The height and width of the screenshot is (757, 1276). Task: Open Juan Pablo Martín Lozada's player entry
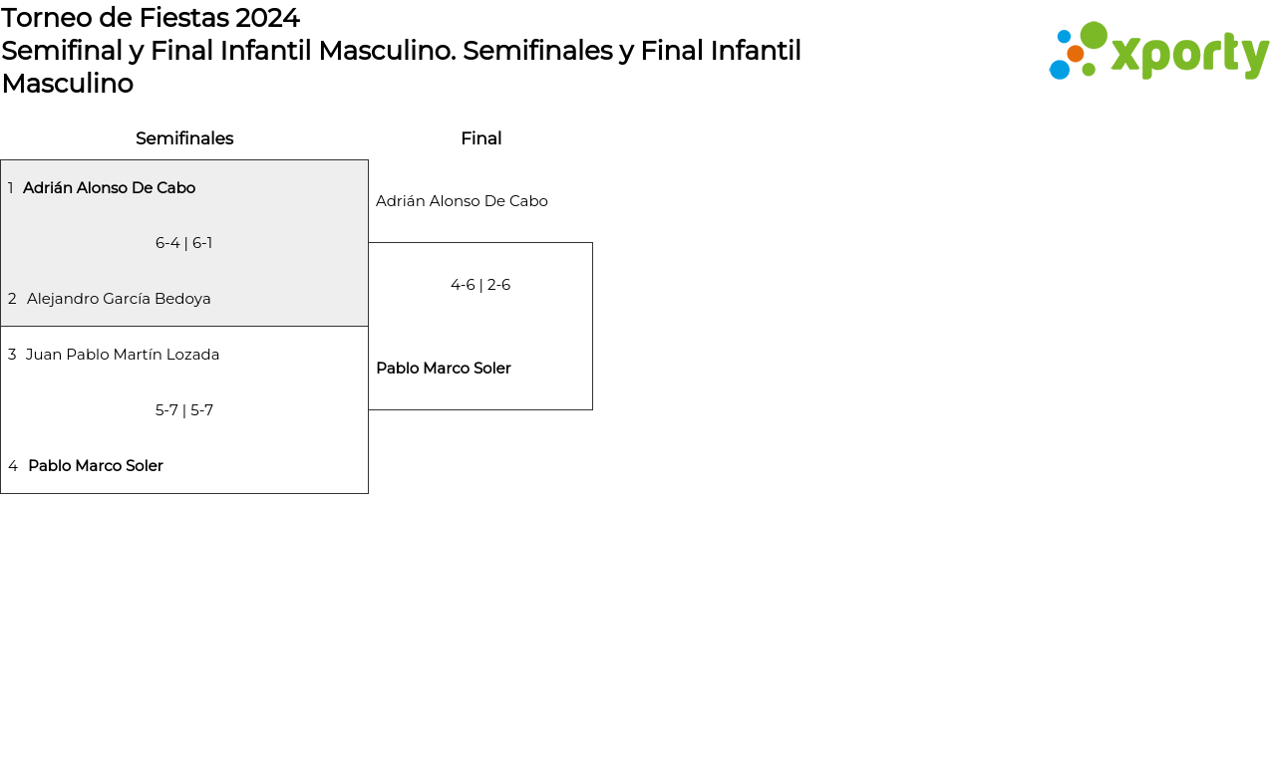[123, 355]
